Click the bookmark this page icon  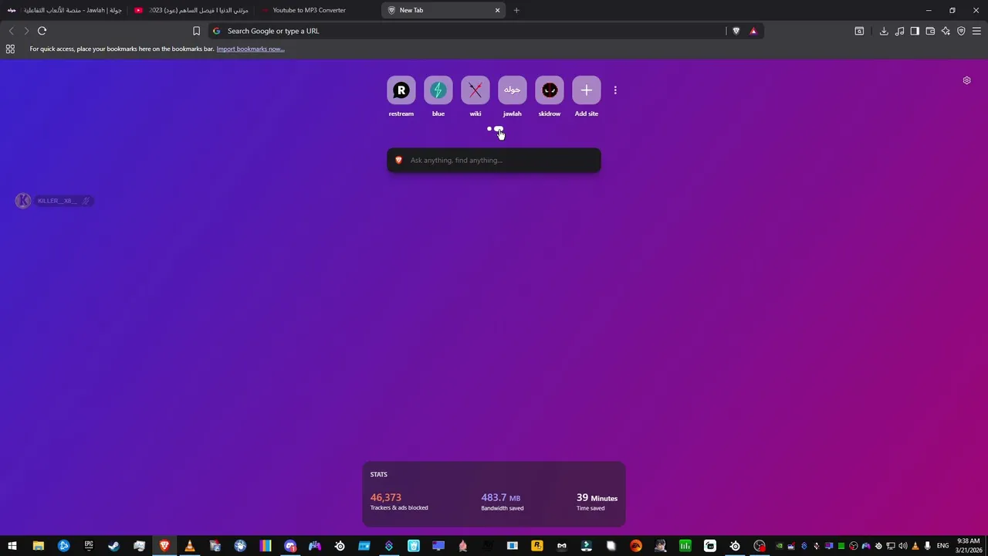196,31
